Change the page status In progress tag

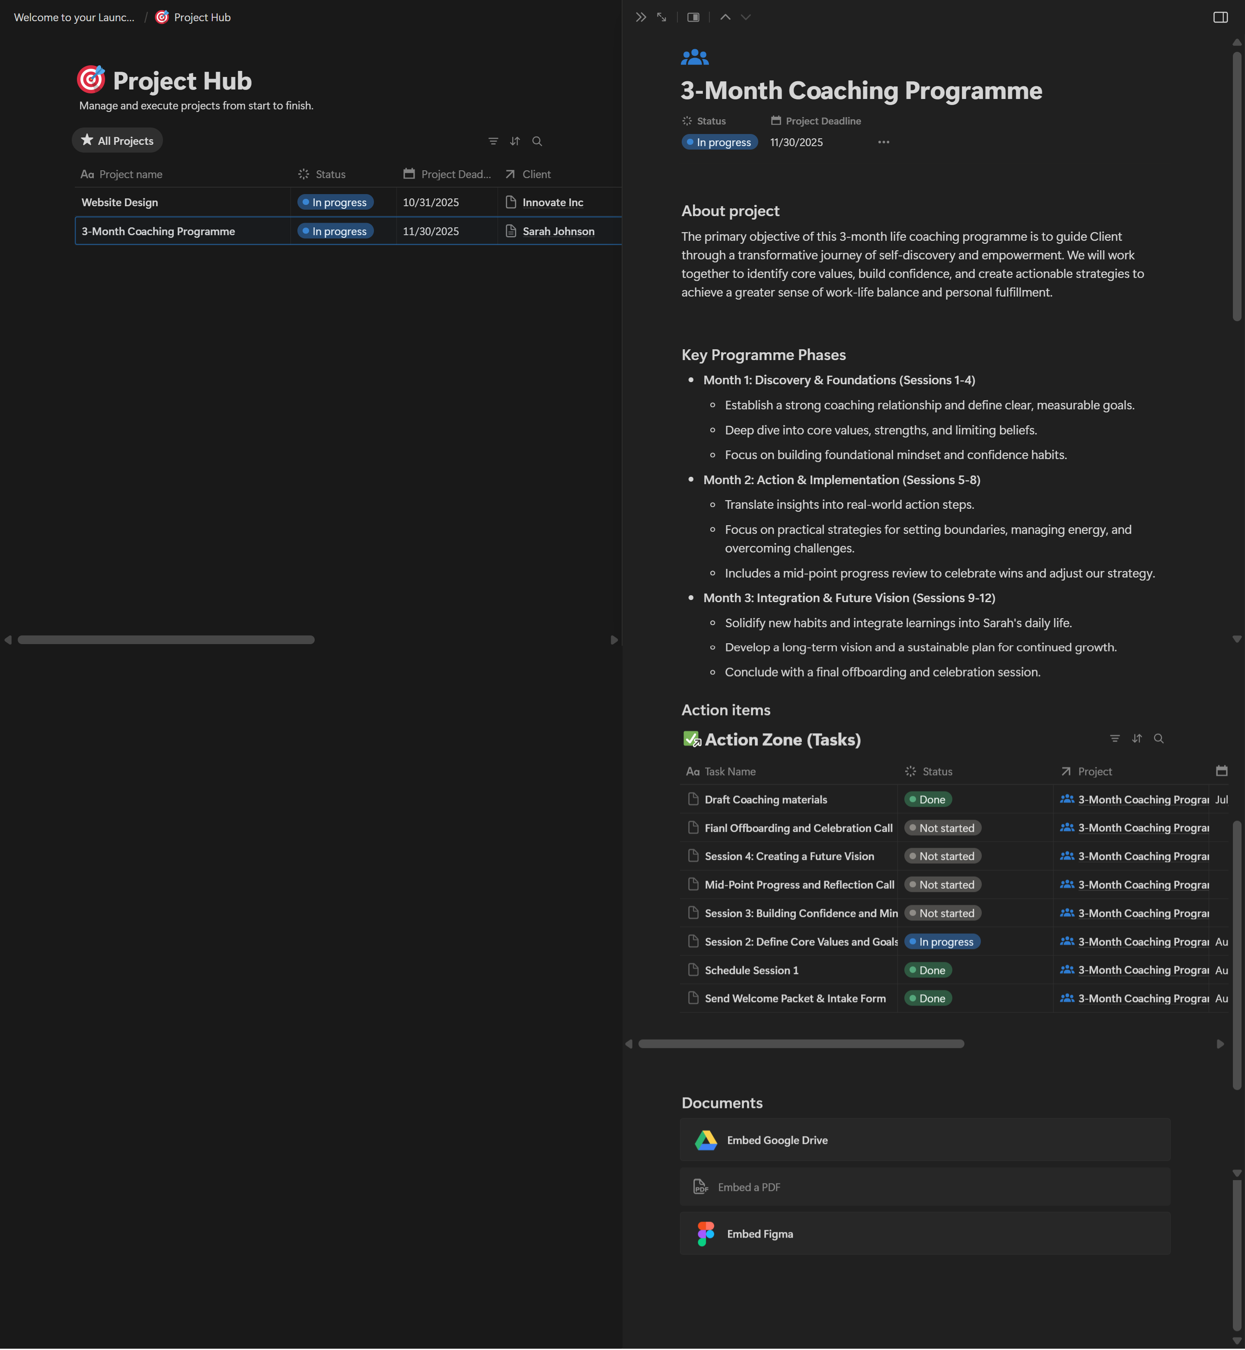click(x=719, y=142)
